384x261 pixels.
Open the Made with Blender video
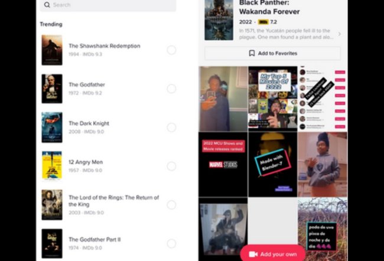(273, 164)
